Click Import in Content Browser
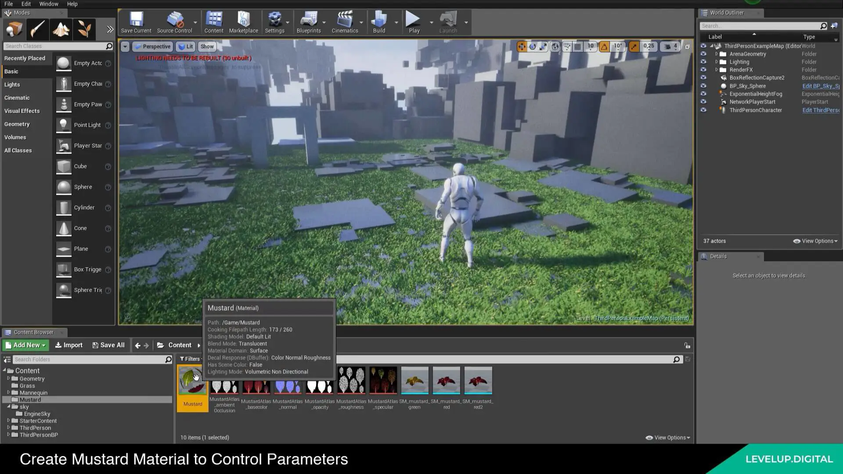Viewport: 843px width, 474px height. [x=68, y=345]
